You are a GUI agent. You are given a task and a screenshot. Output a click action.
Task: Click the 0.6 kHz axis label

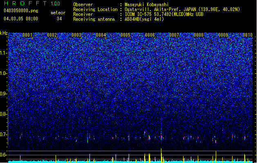[x=3, y=155]
